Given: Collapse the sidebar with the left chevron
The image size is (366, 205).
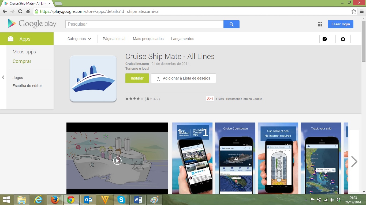Looking at the screenshot, I should (3, 77).
